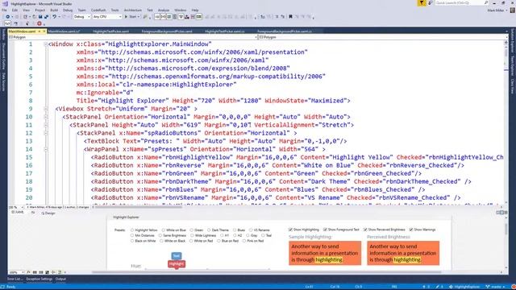Click the Save file toolbar icon
The image size is (516, 290).
tap(40, 16)
